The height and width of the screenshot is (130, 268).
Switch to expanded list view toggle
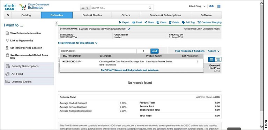click(211, 59)
